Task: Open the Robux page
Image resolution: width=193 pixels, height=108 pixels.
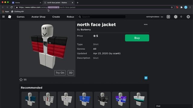Action: (x=70, y=17)
